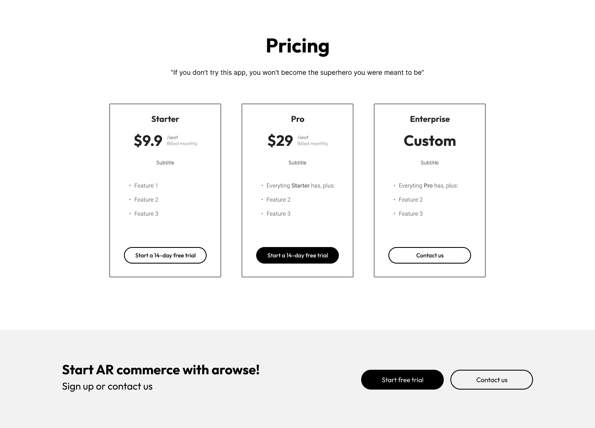
Task: Click Start a 14-day free trial under Starter
Action: coord(165,255)
